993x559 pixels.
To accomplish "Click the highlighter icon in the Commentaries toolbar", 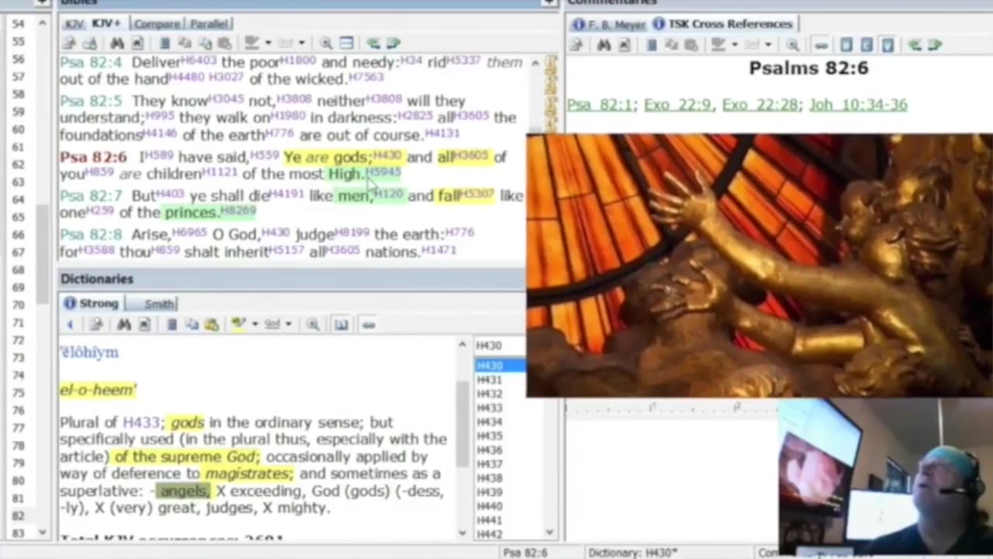I will pyautogui.click(x=717, y=45).
